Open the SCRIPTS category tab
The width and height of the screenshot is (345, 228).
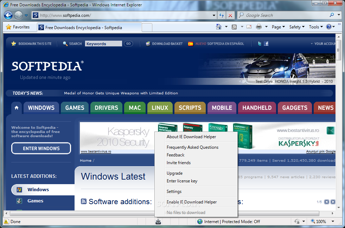tap(190, 108)
